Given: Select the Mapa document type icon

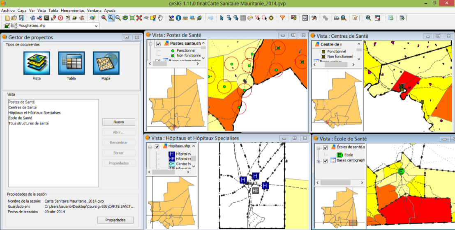Looking at the screenshot, I should pyautogui.click(x=106, y=63).
